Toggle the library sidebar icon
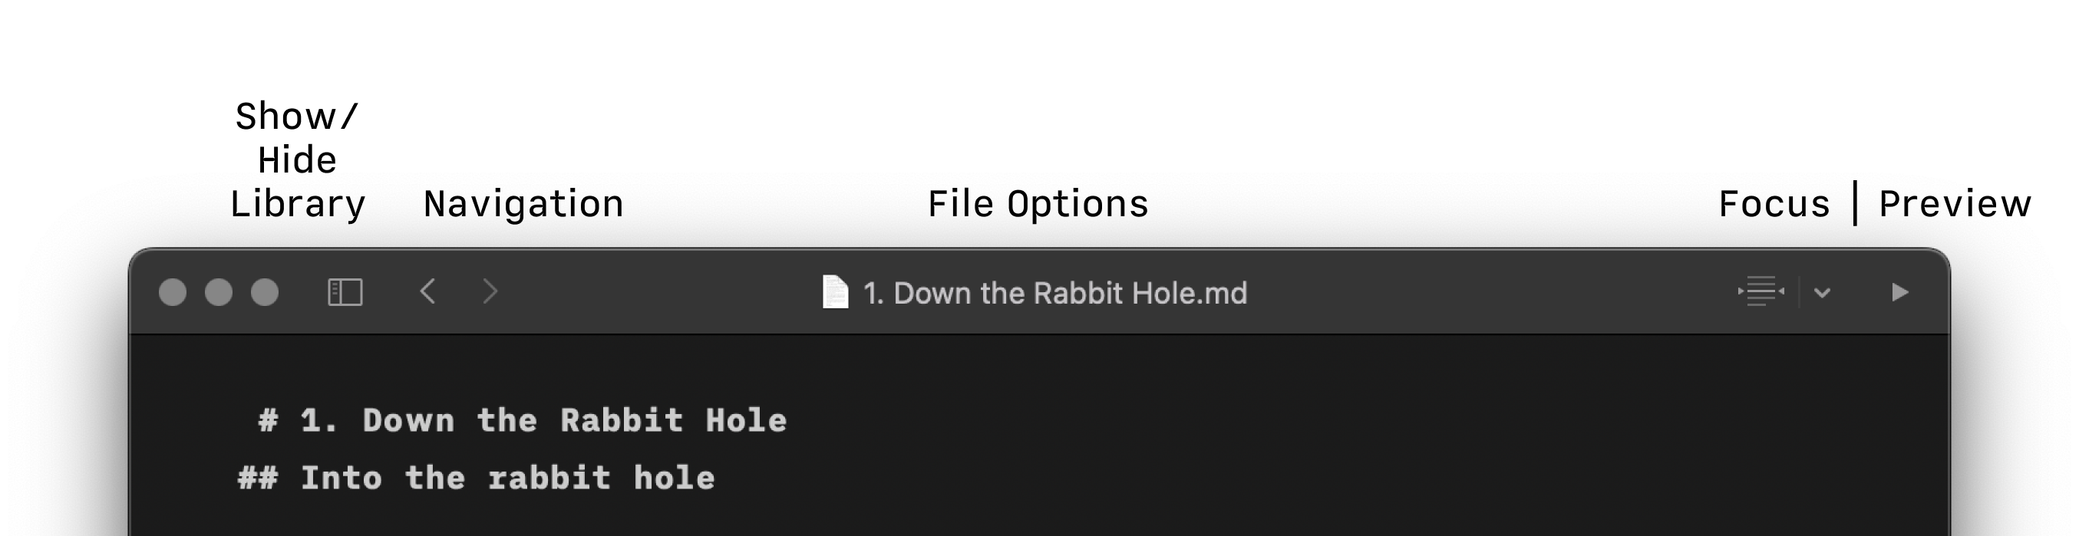Screen dimensions: 2079x536 [345, 292]
